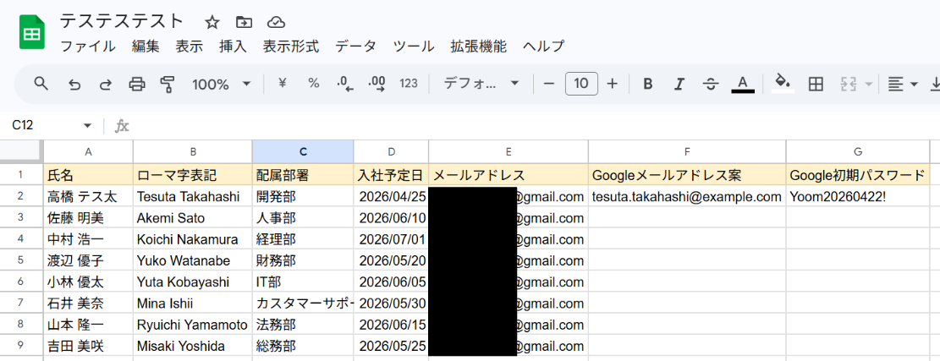940x361 pixels.
Task: Select the 氏名 header cell
Action: tap(88, 175)
